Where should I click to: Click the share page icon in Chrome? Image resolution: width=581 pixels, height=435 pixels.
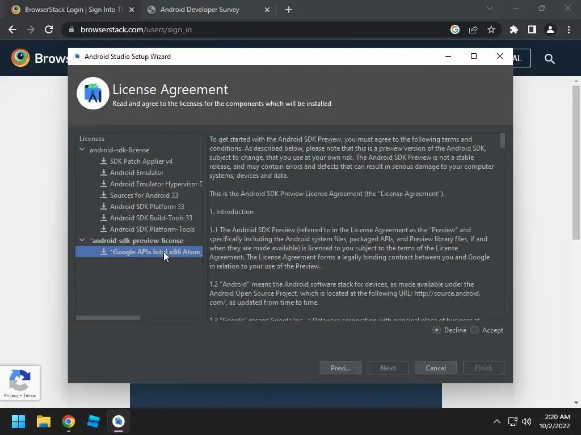point(473,29)
